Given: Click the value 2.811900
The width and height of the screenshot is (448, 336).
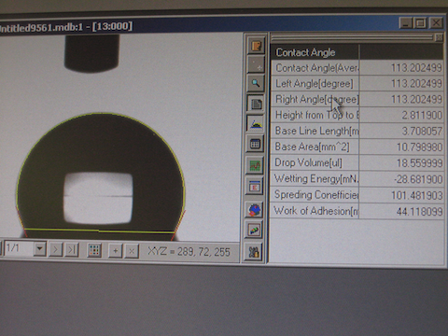Looking at the screenshot, I should [x=422, y=115].
